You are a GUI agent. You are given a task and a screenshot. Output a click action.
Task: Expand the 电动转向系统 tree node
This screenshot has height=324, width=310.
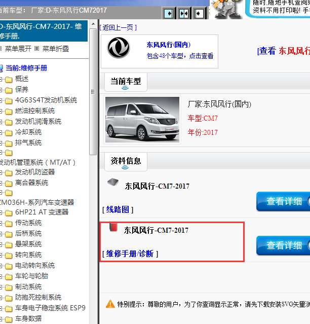[x=1, y=266]
